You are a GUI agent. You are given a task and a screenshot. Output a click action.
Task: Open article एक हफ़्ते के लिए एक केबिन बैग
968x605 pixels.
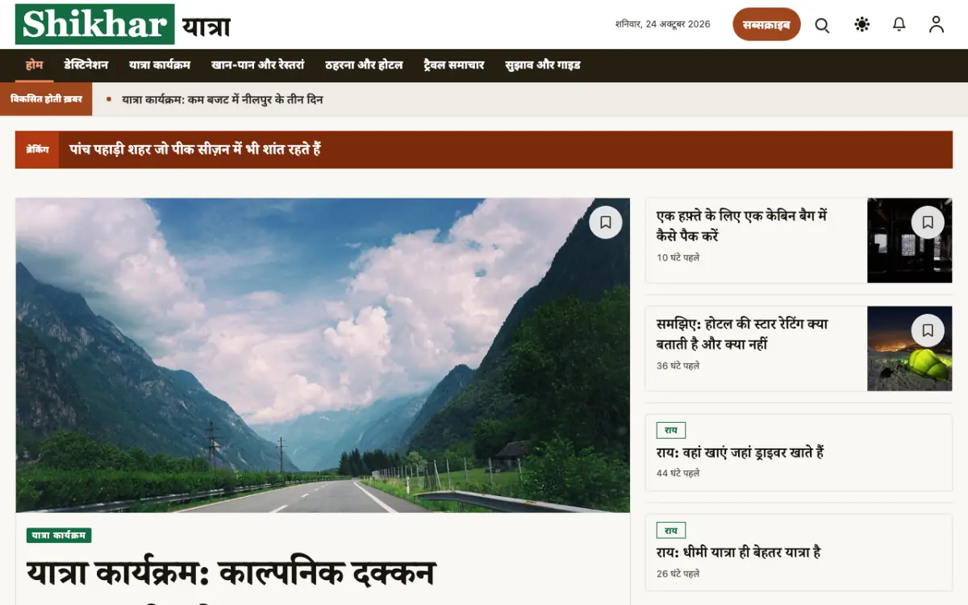pyautogui.click(x=741, y=226)
